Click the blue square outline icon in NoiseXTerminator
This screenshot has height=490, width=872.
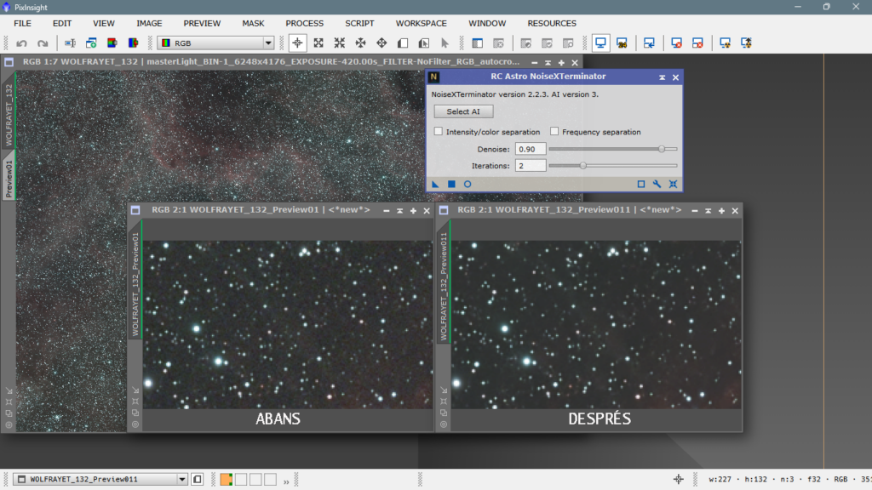pyautogui.click(x=641, y=184)
